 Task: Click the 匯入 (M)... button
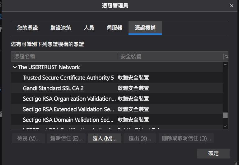tap(105, 138)
